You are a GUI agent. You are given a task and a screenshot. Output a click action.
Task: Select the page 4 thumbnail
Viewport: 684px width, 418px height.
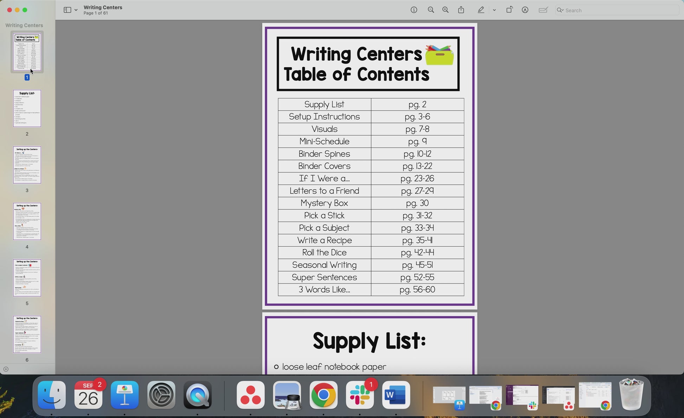[27, 221]
